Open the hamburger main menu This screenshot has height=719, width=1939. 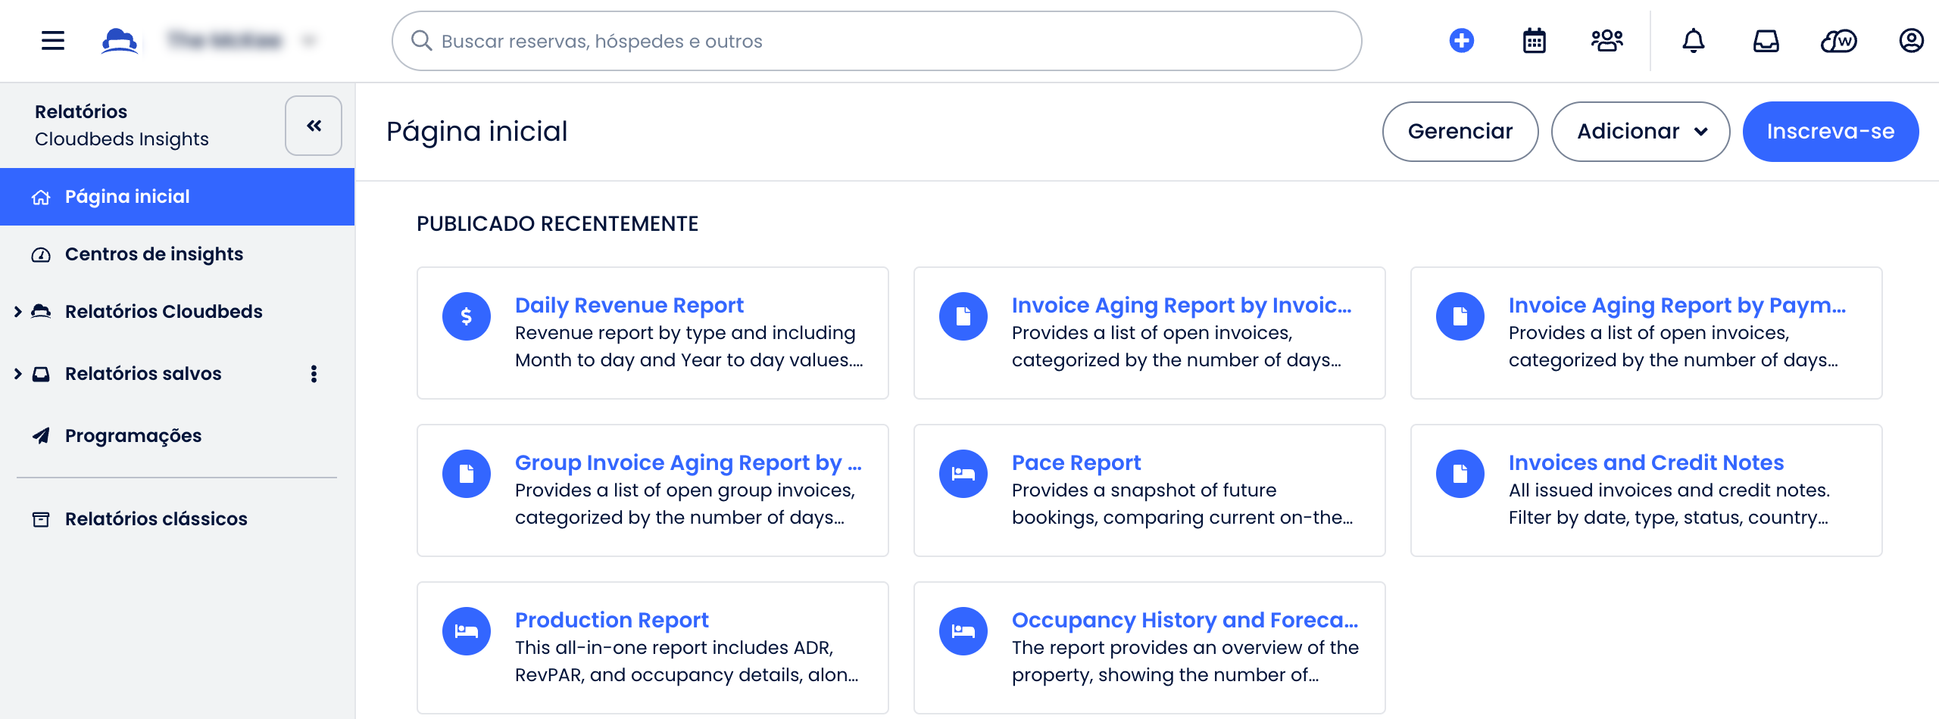click(52, 40)
